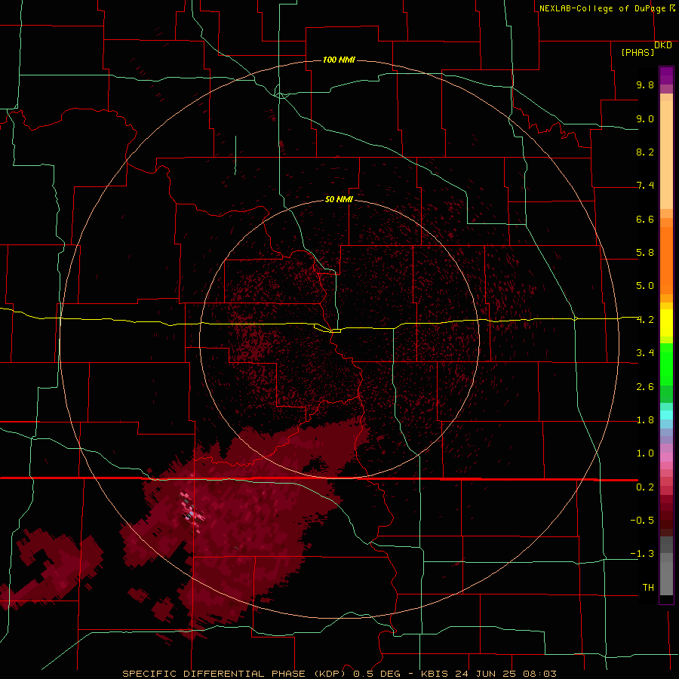Image resolution: width=679 pixels, height=679 pixels.
Task: Click the 3.4 color scale label
Action: point(645,353)
